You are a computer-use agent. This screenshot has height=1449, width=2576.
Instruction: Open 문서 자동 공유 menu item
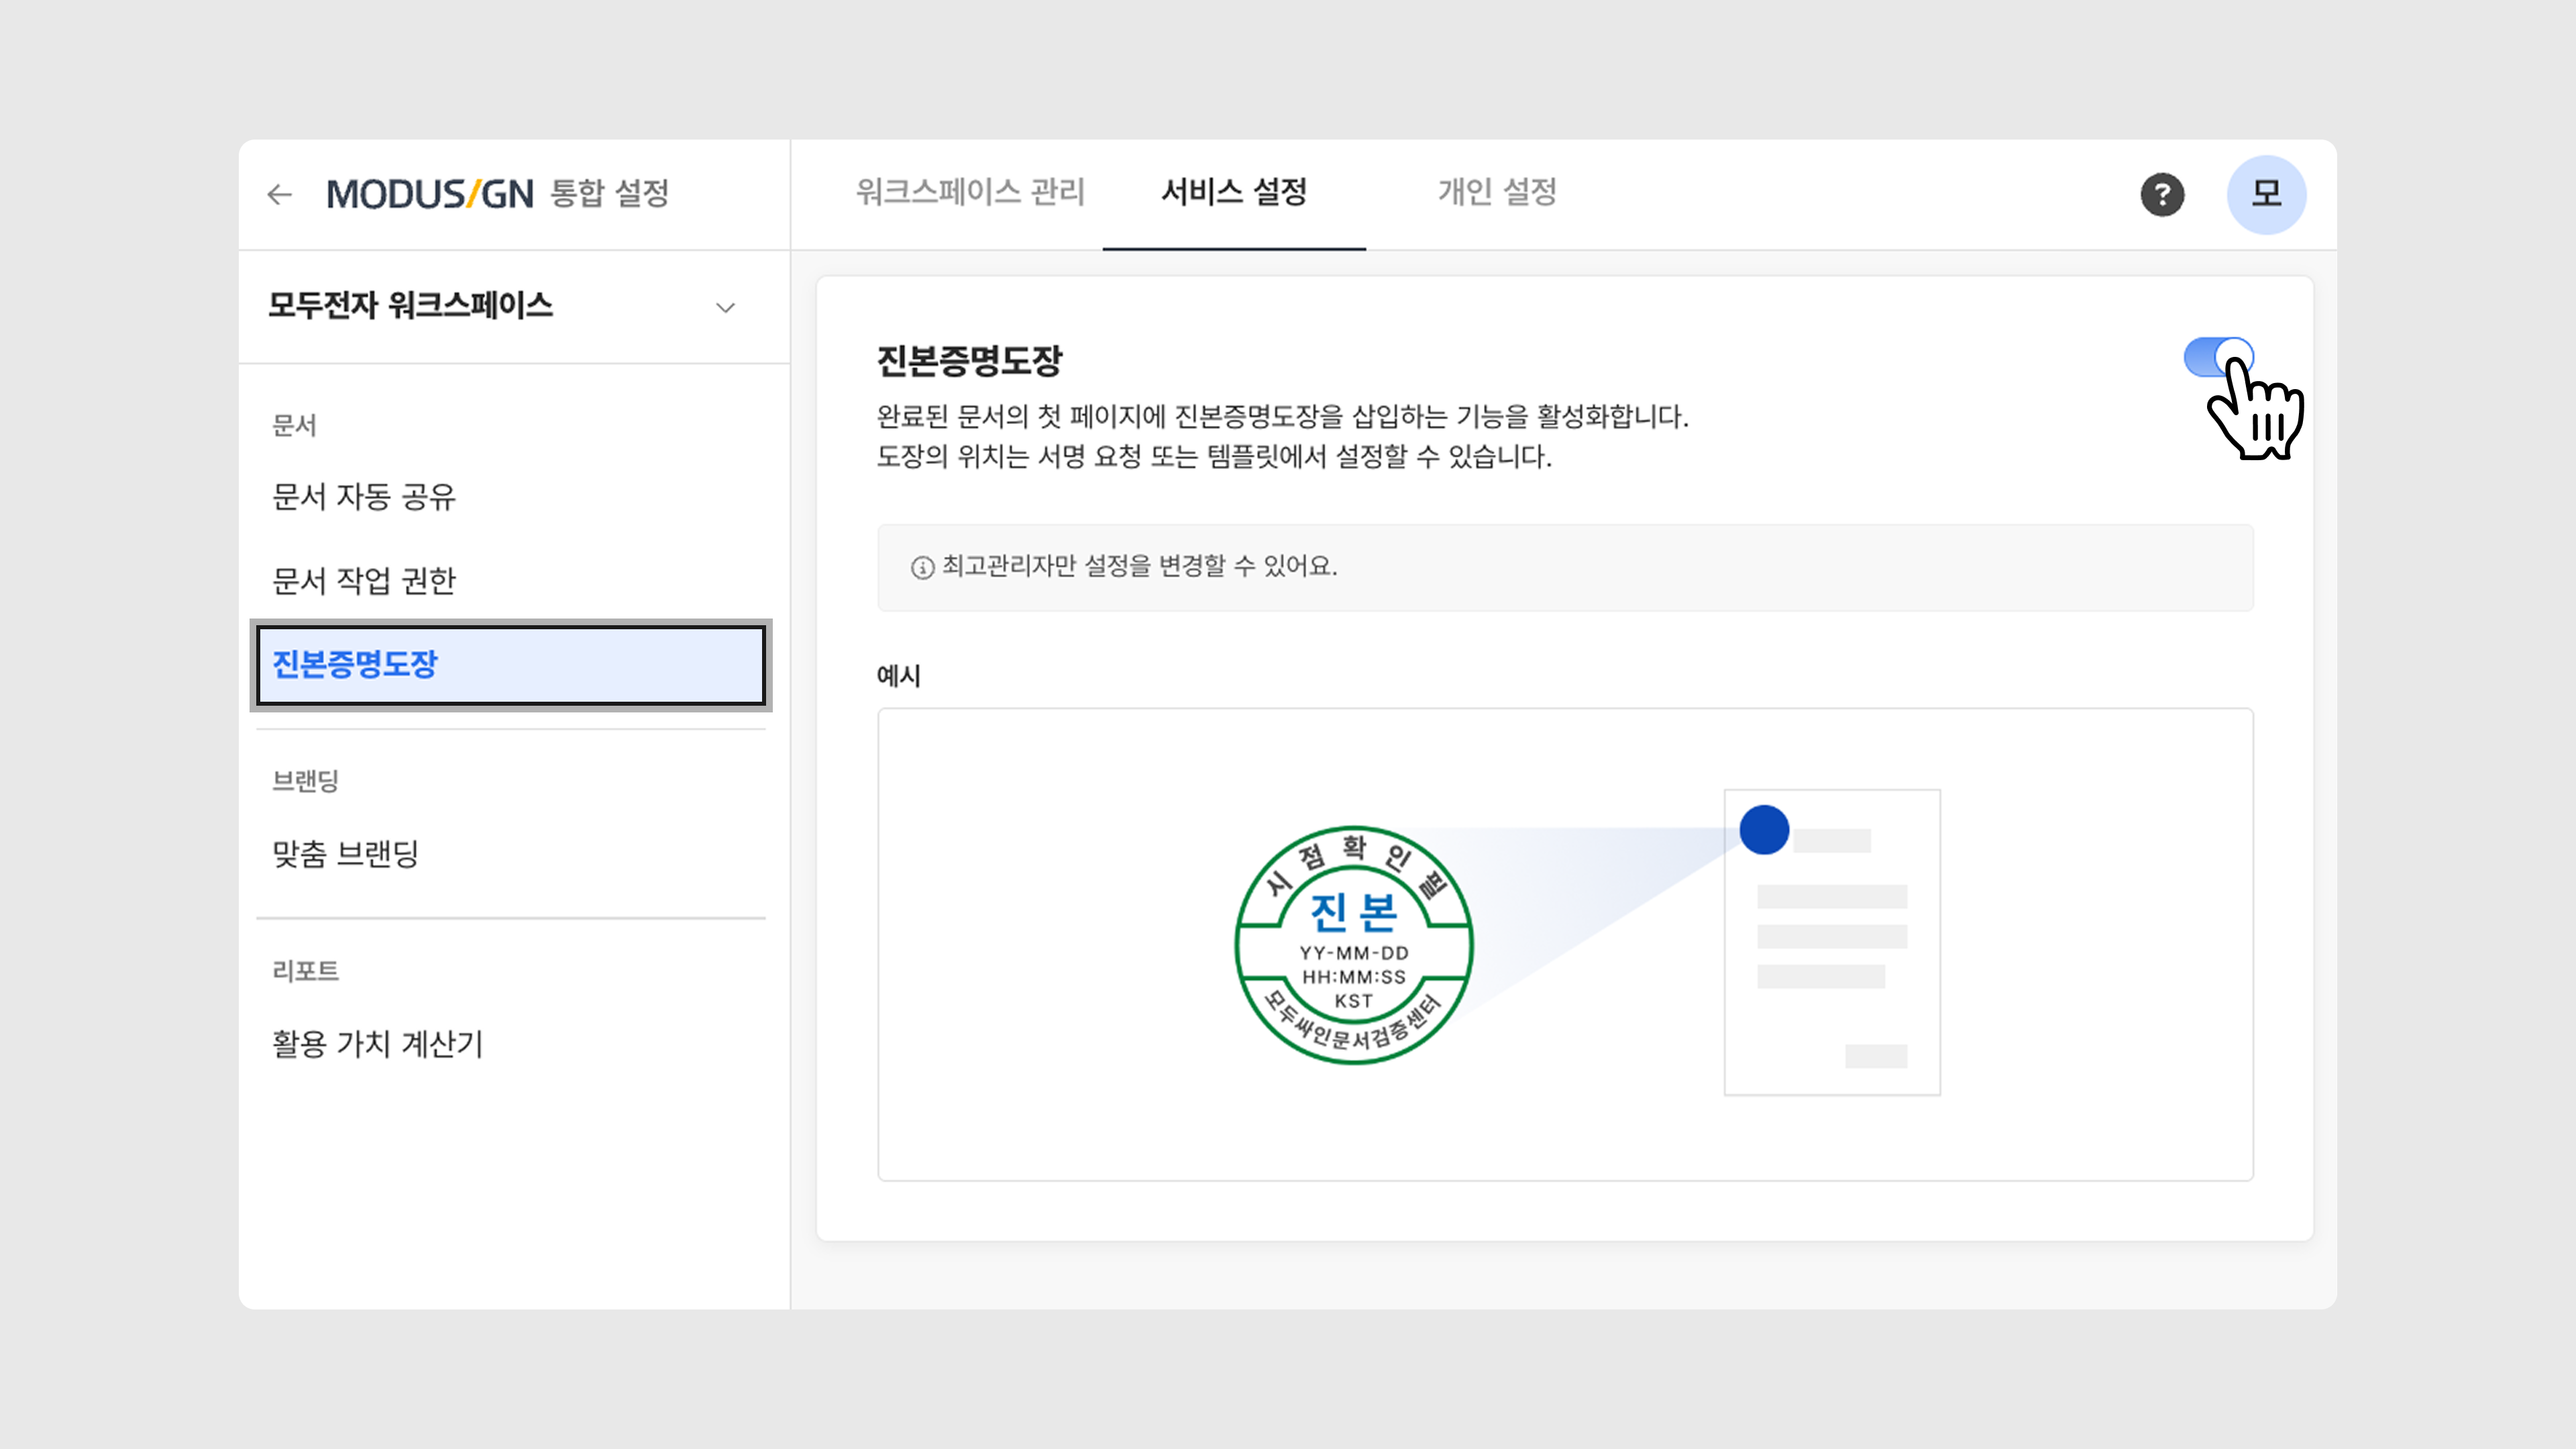[x=364, y=497]
